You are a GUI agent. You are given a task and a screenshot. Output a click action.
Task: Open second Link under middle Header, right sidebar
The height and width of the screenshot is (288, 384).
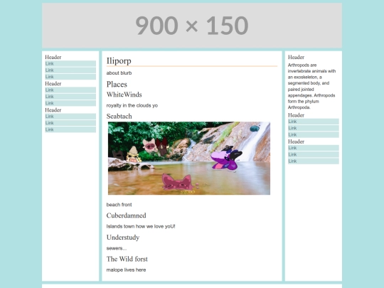pos(314,128)
